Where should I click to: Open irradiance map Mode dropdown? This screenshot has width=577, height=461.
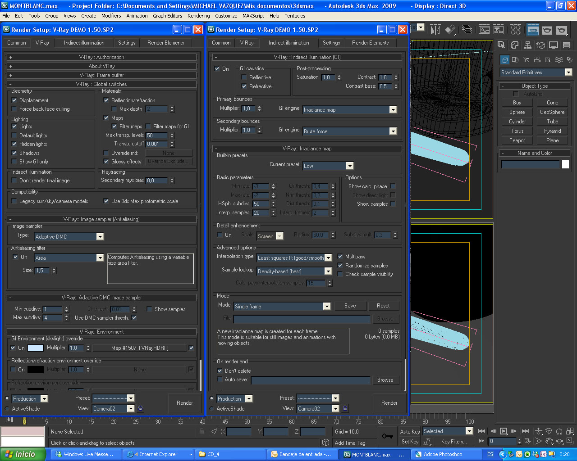point(282,307)
